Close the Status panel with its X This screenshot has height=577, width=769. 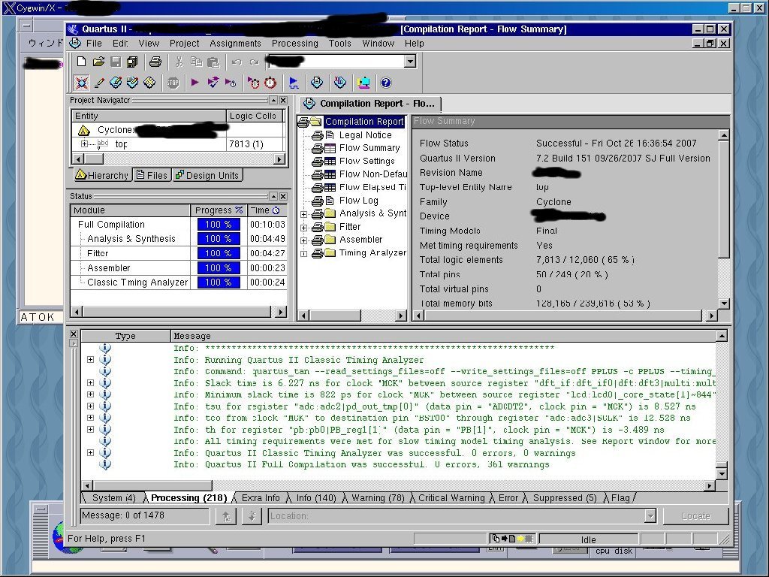pyautogui.click(x=283, y=196)
